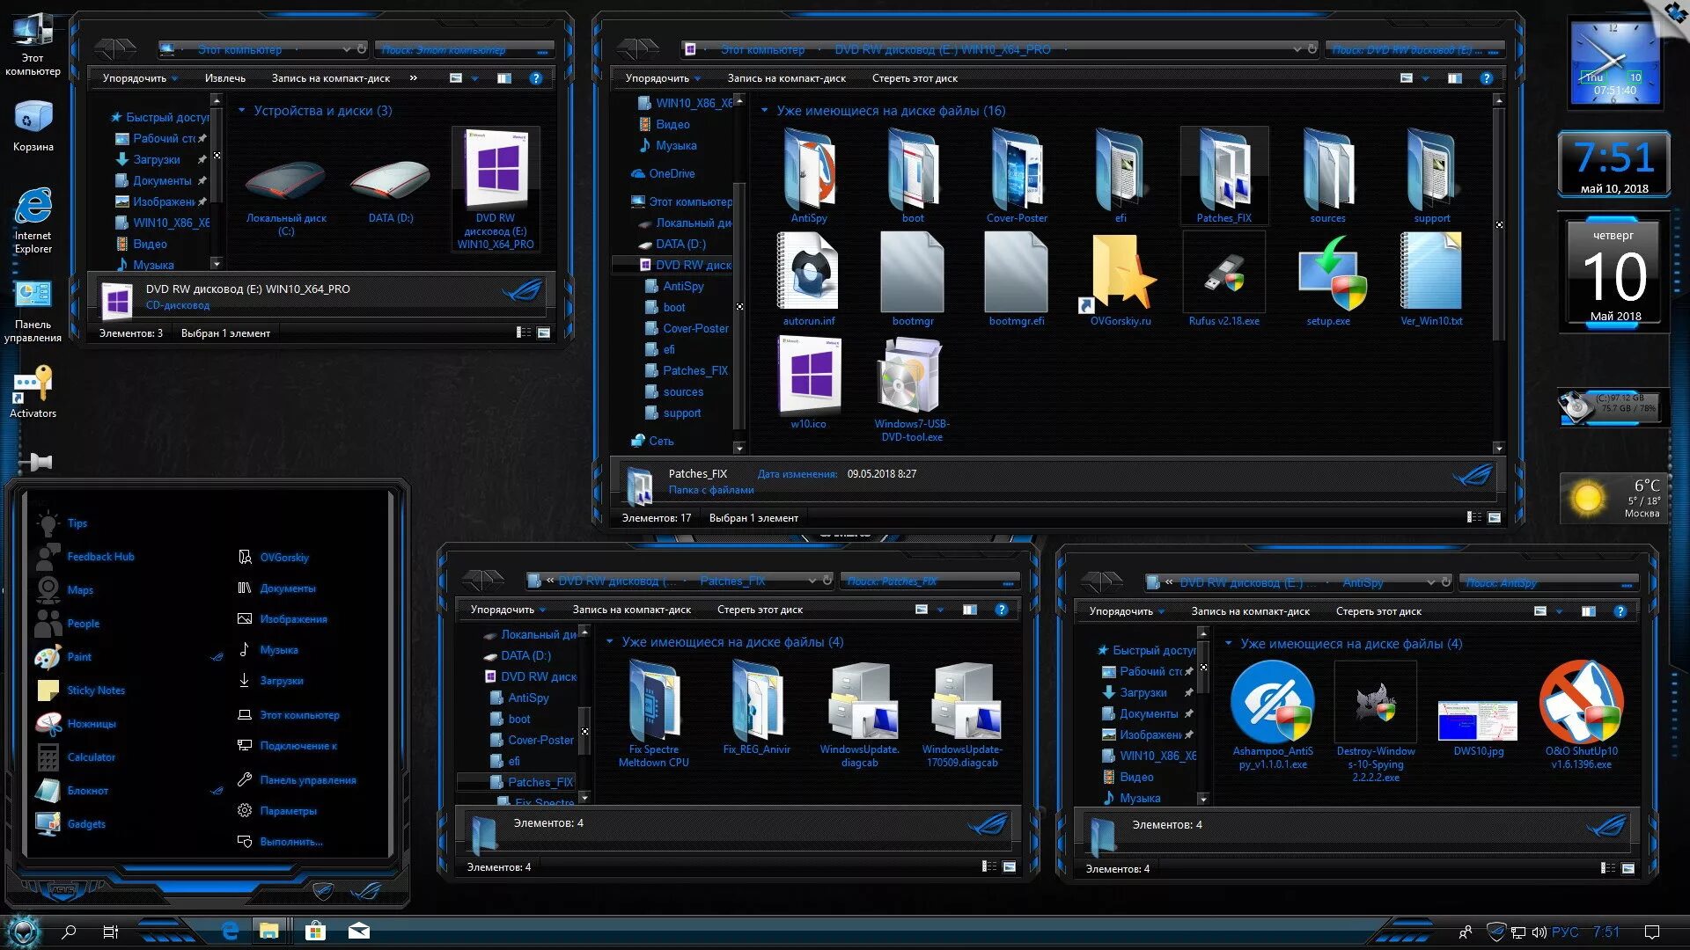Toggle preview pane in Patches_FIX window
This screenshot has width=1690, height=950.
pyautogui.click(x=969, y=610)
